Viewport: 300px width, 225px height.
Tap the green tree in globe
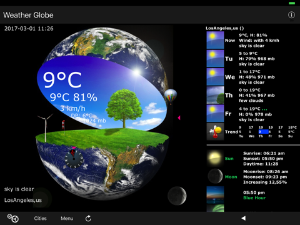(x=124, y=108)
